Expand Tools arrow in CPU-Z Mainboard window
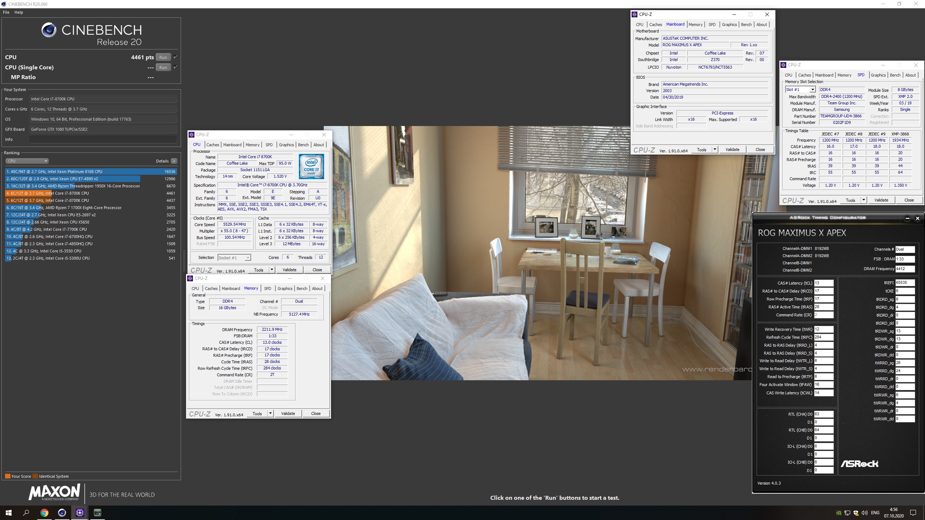The image size is (925, 520). [x=715, y=149]
